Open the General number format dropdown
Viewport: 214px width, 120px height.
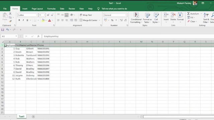[126, 15]
